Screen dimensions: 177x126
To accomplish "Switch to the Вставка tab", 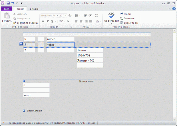I will pos(34,9).
